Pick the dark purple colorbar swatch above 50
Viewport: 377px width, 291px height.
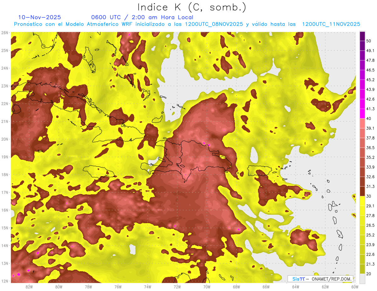(362, 36)
